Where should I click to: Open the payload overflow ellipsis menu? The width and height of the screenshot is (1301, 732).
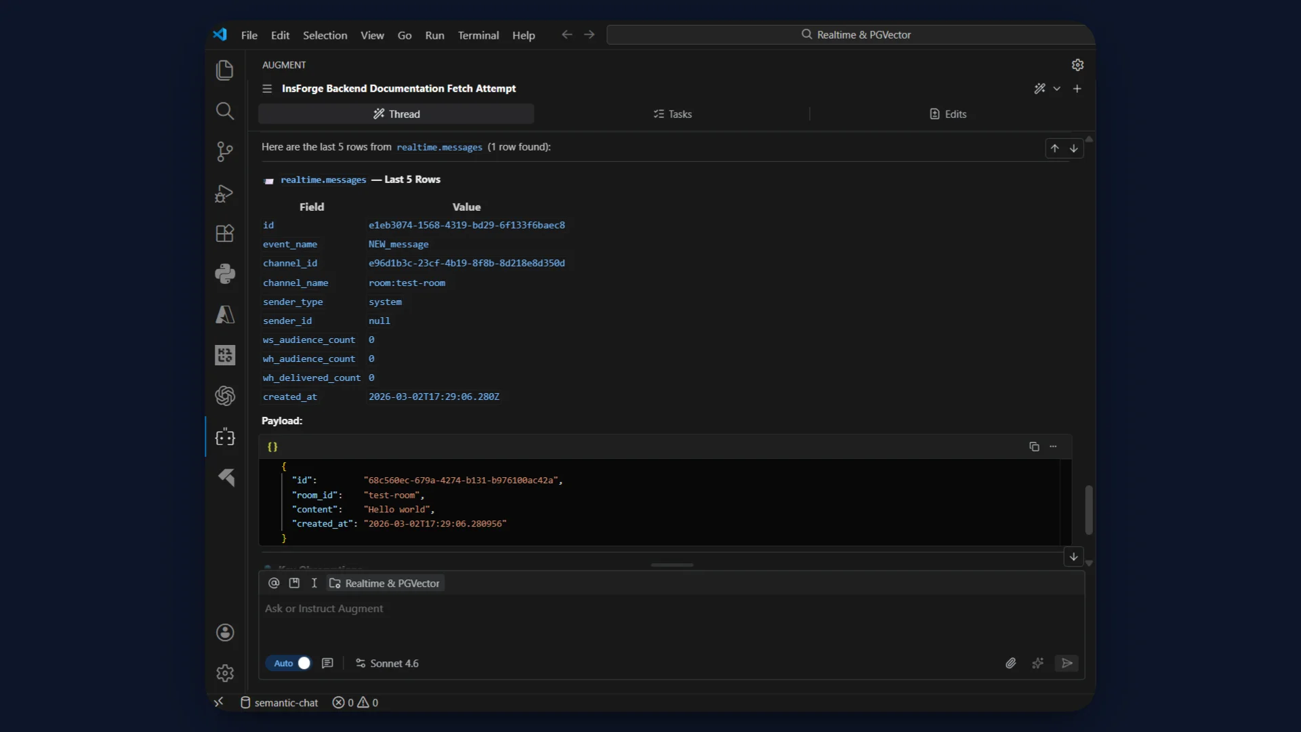pos(1054,447)
